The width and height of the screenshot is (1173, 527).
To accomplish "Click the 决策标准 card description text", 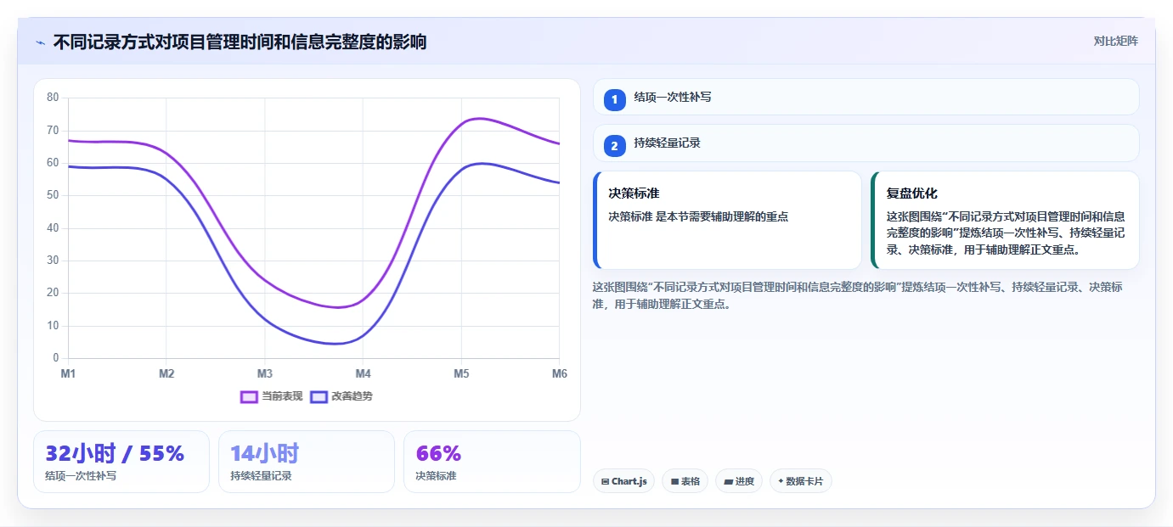I will click(698, 216).
